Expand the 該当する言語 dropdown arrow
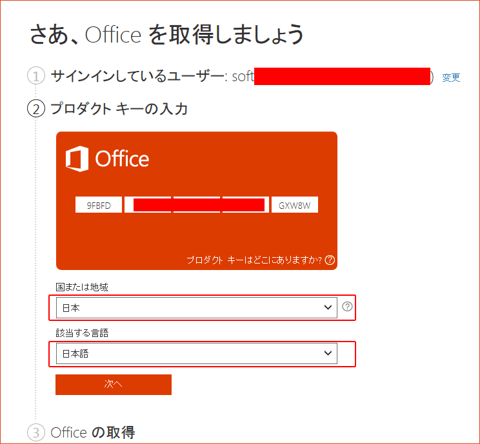The height and width of the screenshot is (444, 480). [x=328, y=353]
